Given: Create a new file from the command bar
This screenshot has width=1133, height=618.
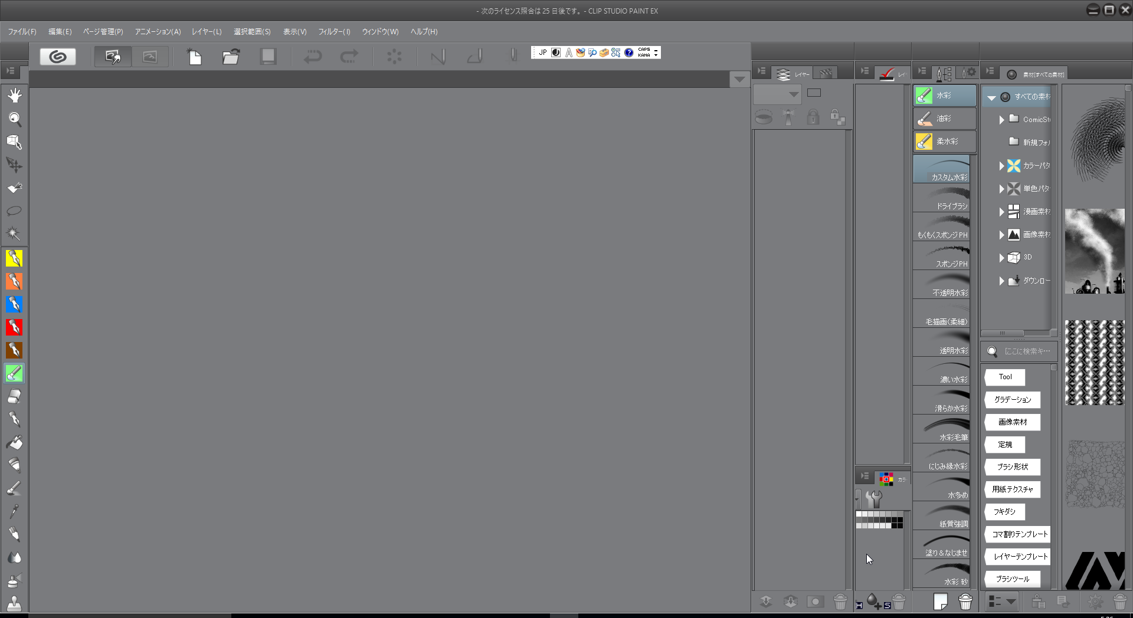Looking at the screenshot, I should [x=194, y=57].
